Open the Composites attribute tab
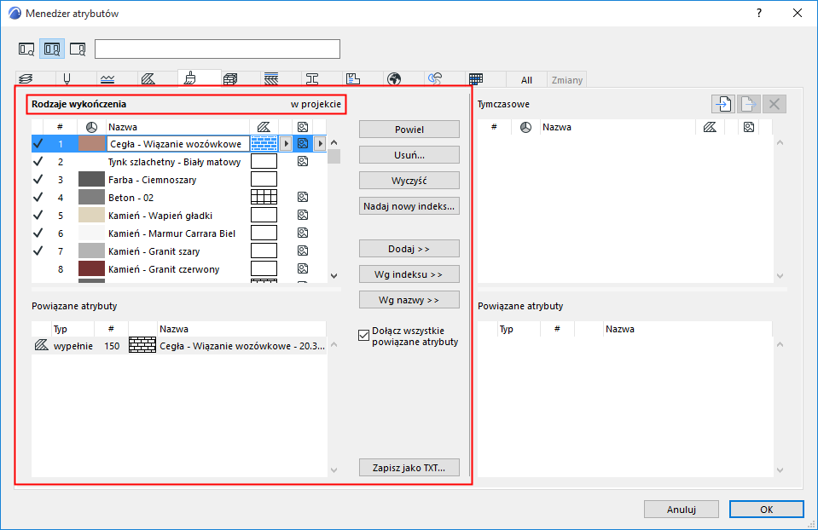Image resolution: width=818 pixels, height=530 pixels. 270,78
